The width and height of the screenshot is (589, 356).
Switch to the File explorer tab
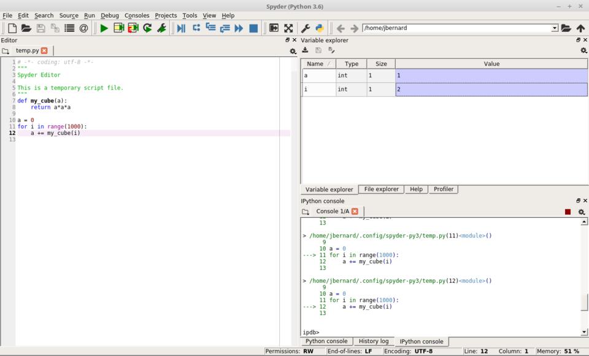tap(381, 189)
